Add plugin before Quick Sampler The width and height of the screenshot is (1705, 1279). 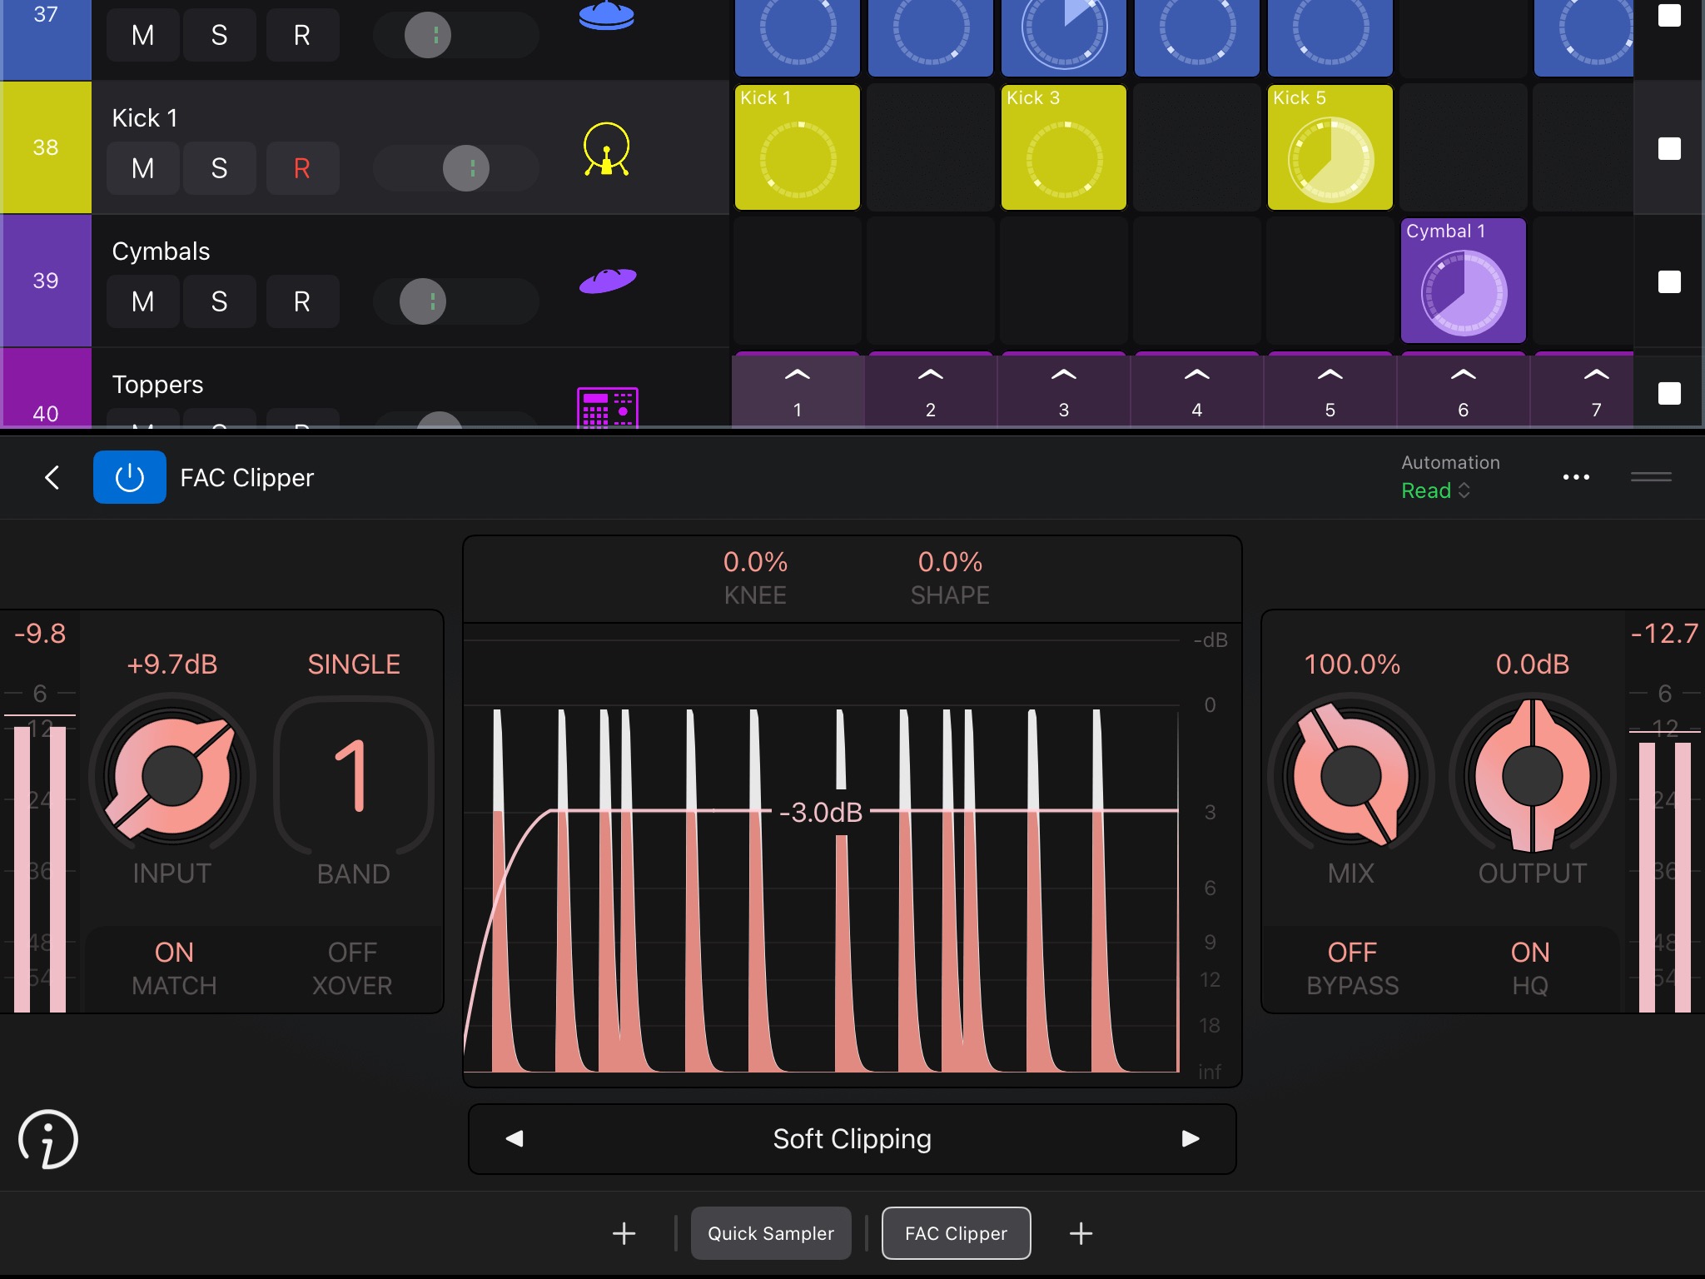(x=624, y=1233)
